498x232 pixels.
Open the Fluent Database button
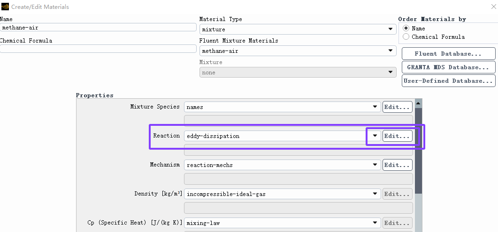point(448,54)
